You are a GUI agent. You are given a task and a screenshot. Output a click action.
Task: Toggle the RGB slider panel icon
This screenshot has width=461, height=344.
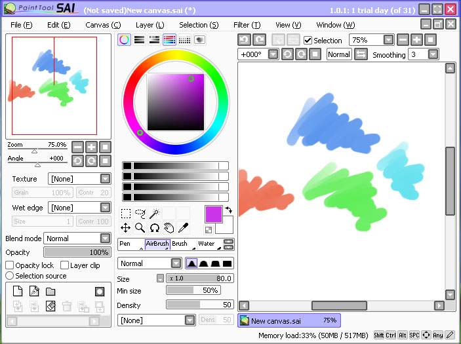[140, 40]
